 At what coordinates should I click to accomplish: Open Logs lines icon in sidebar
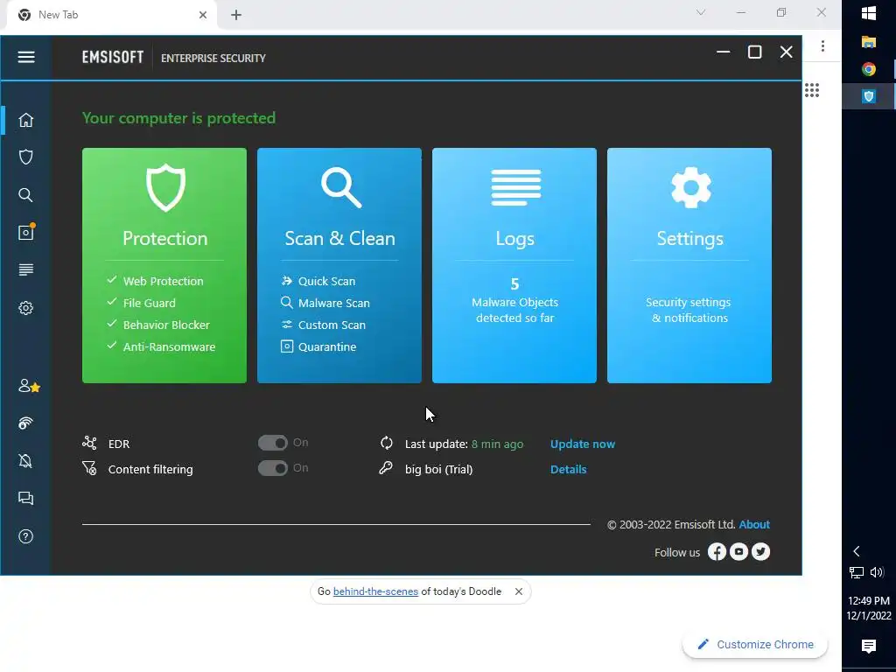pos(25,269)
